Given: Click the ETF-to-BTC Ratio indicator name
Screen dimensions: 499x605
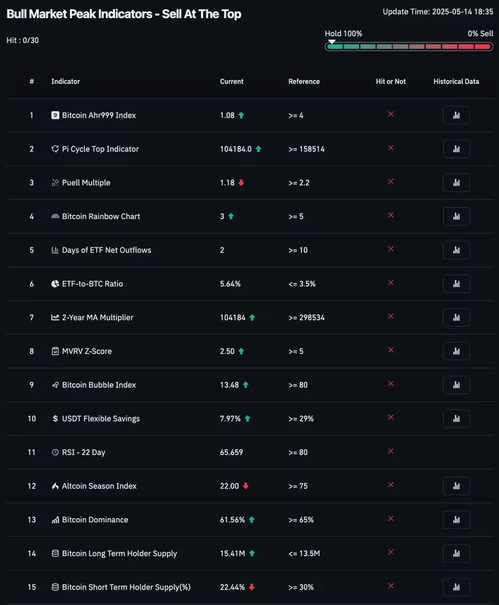Looking at the screenshot, I should click(x=92, y=284).
